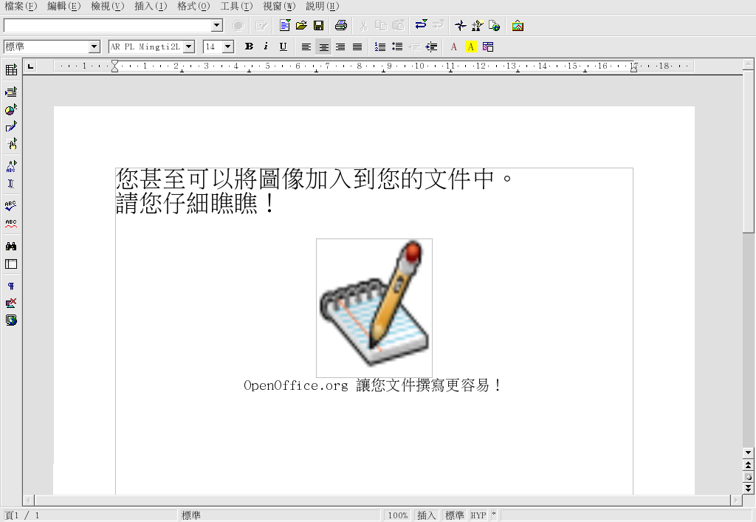
Task: Open the 格式 menu
Action: [193, 6]
